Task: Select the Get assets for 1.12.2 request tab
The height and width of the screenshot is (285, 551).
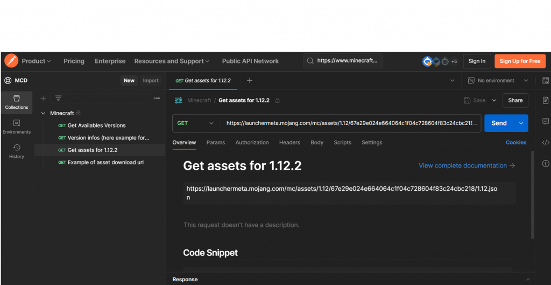Action: [x=203, y=81]
